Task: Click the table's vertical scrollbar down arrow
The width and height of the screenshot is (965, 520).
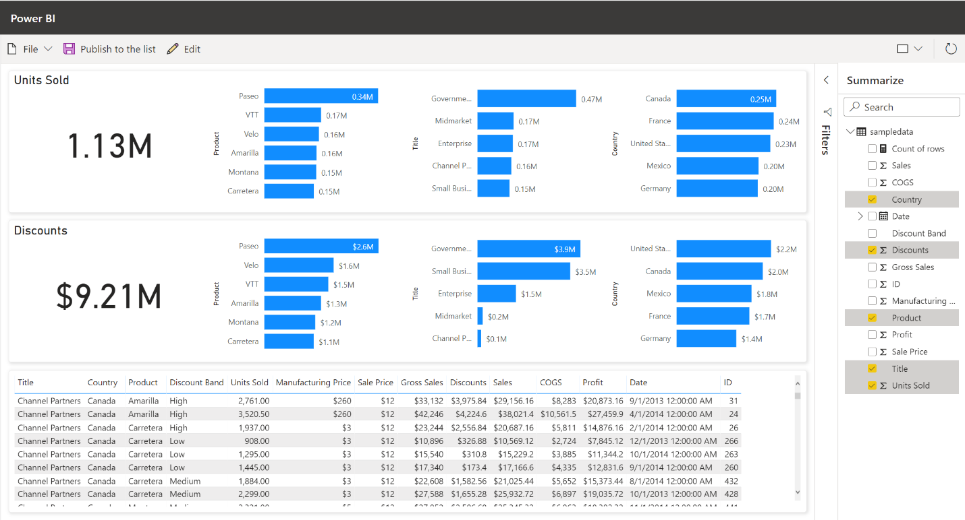Action: tap(798, 492)
